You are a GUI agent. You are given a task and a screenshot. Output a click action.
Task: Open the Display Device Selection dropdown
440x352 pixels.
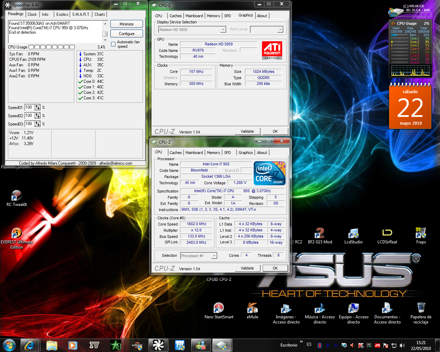coord(192,30)
